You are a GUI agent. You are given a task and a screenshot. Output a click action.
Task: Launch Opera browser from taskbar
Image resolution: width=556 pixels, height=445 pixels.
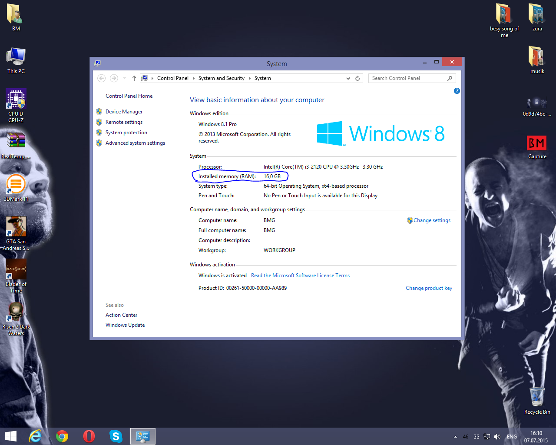[x=89, y=436]
